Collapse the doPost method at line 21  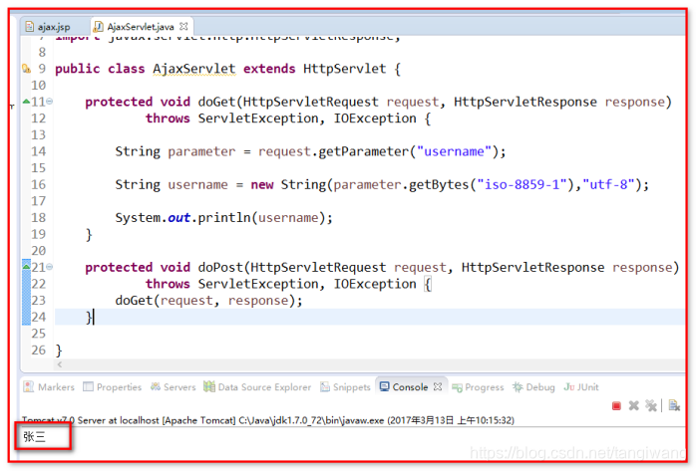coord(50,267)
